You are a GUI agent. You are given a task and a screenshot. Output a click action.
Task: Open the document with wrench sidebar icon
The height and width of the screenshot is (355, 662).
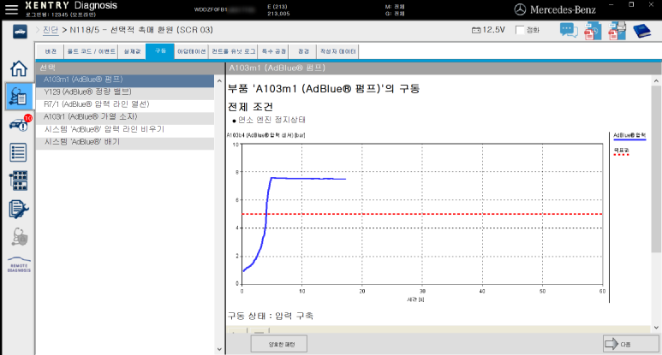pos(19,209)
